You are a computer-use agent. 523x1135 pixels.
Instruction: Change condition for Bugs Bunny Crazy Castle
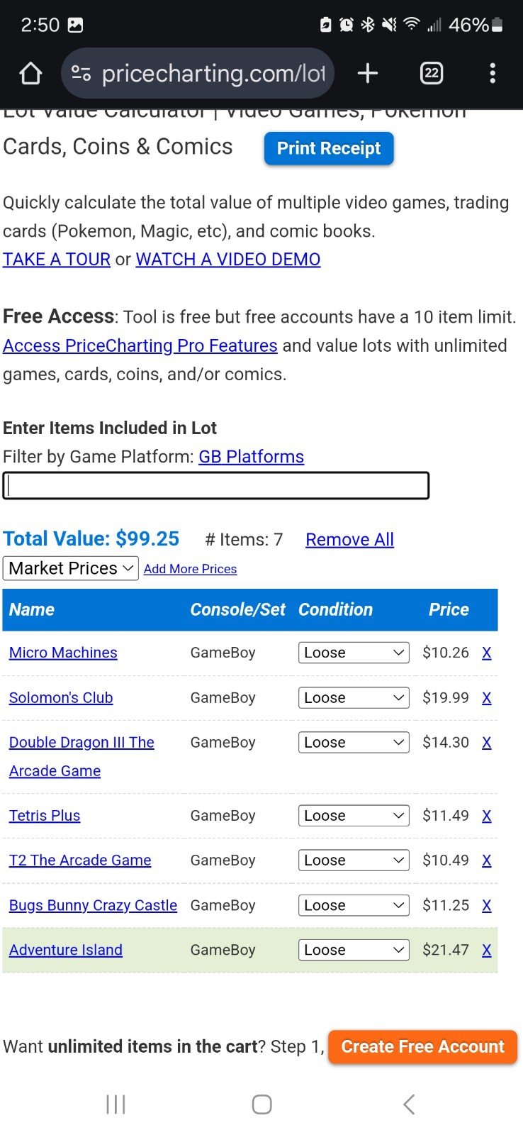pos(353,905)
